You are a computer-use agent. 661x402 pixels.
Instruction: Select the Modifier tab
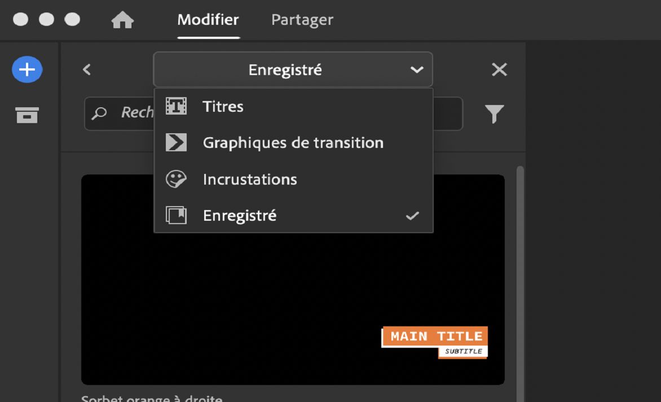[208, 19]
